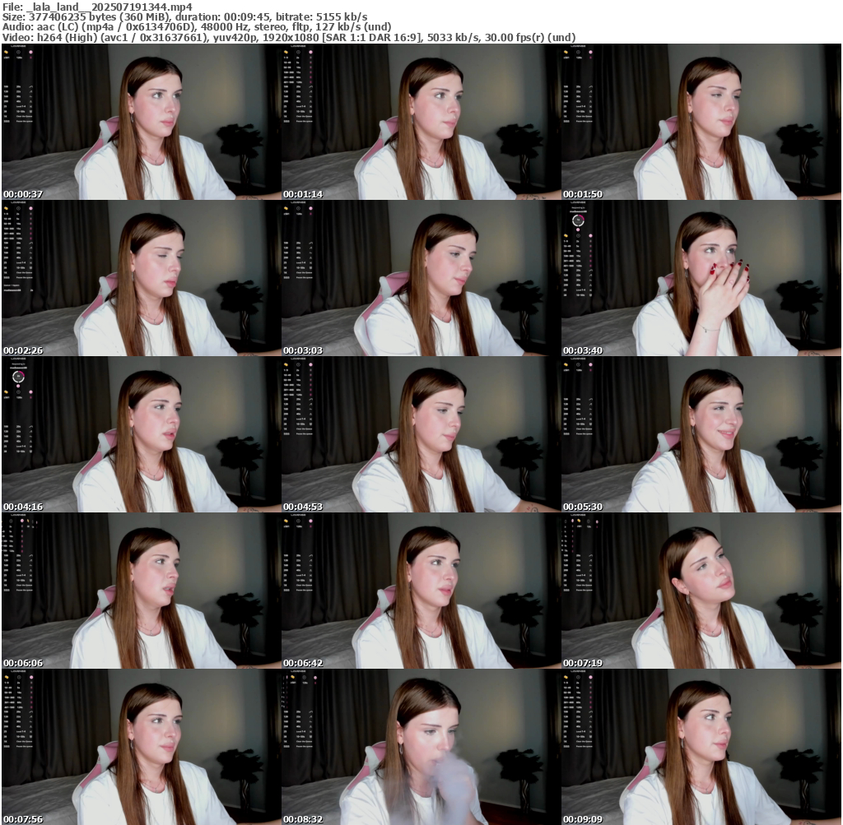Pick the thumbnail marked 00:06:06
The width and height of the screenshot is (843, 825).
(x=141, y=591)
